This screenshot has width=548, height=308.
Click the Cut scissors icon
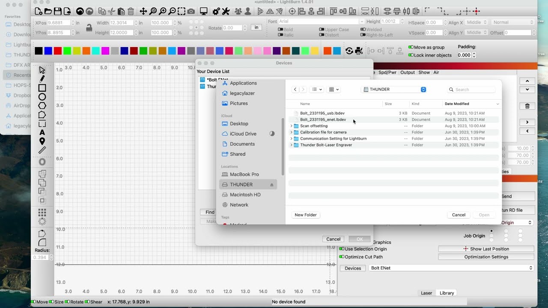coord(112,11)
